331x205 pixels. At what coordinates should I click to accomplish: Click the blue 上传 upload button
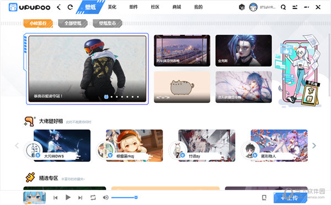point(290,198)
